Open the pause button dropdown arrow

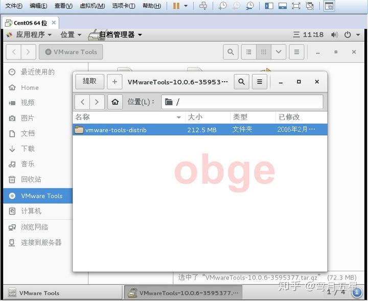pyautogui.click(x=186, y=6)
